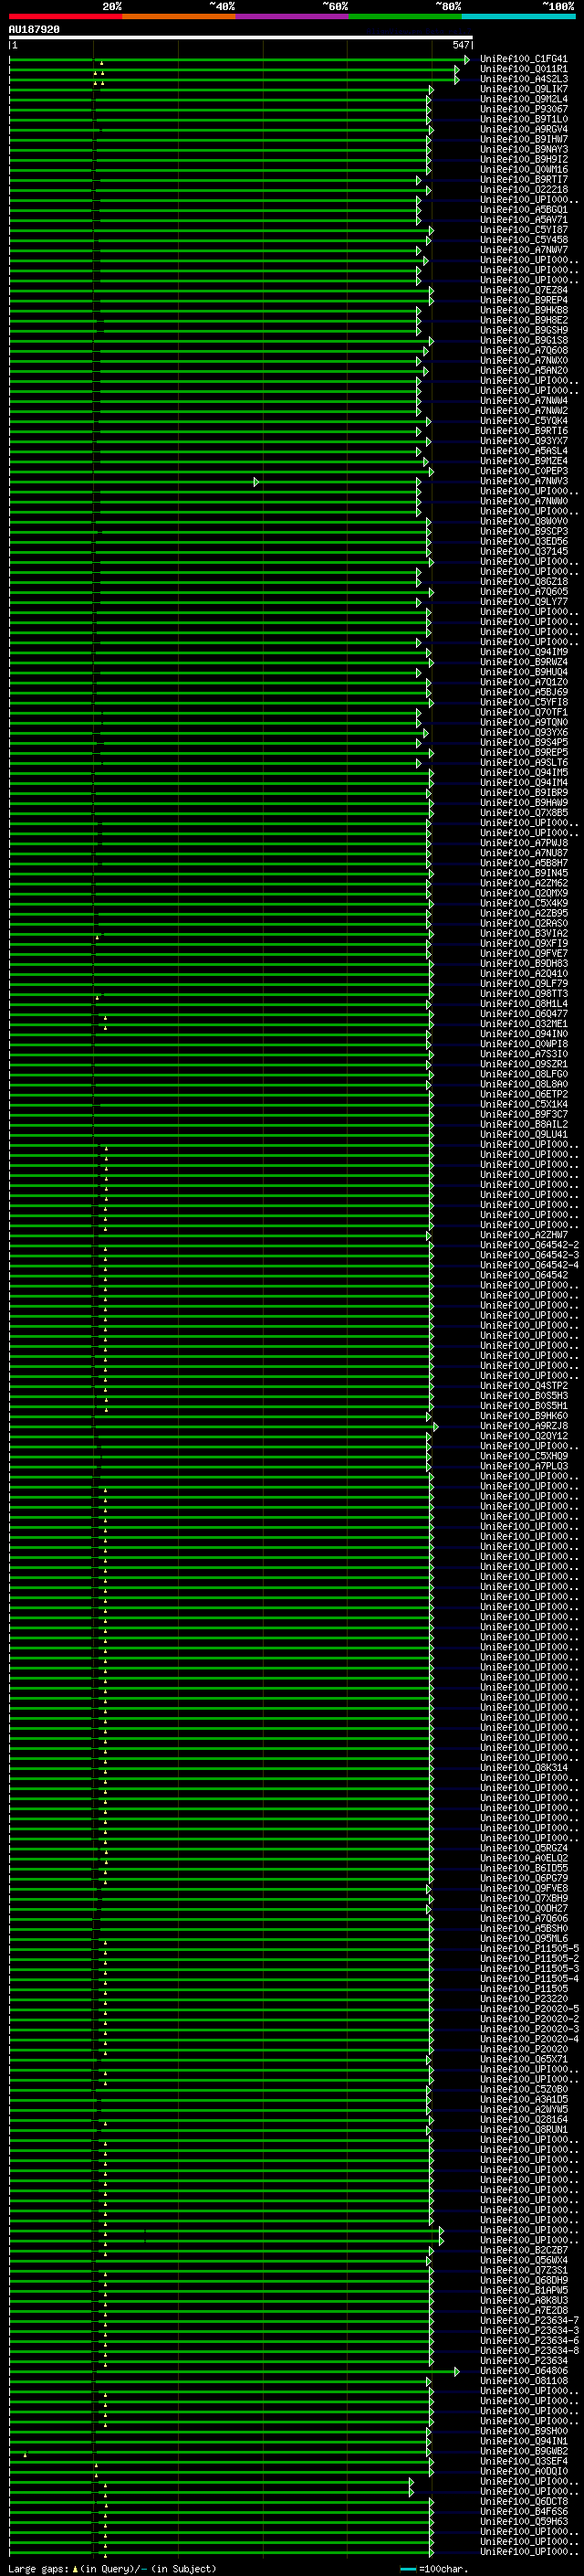Select hit label UniRef100_B9NAY3
Viewport: 584px width, 2576px height.
pyautogui.click(x=524, y=149)
